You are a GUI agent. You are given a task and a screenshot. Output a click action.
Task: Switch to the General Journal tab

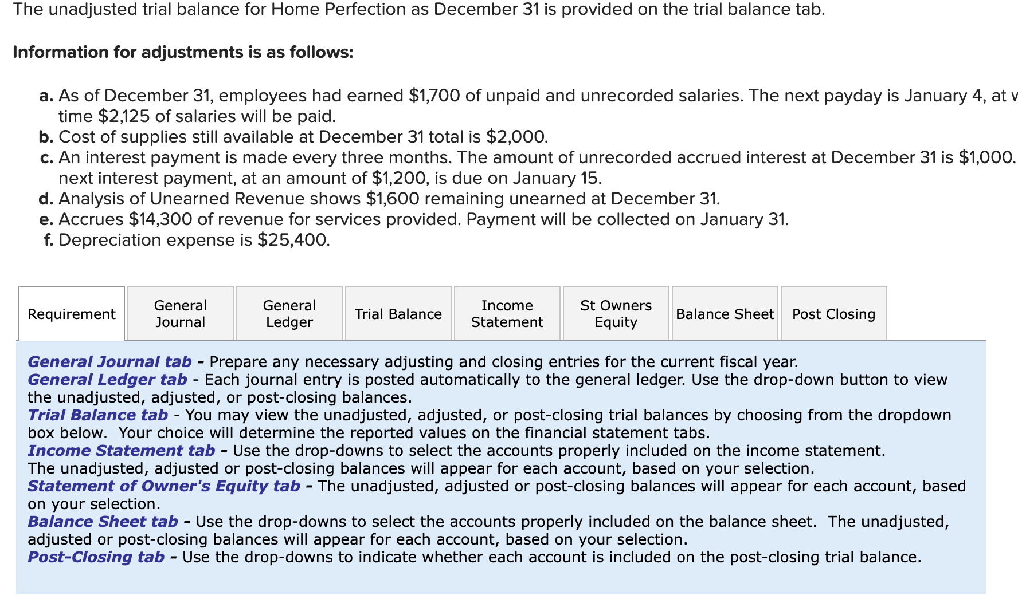[x=180, y=313]
